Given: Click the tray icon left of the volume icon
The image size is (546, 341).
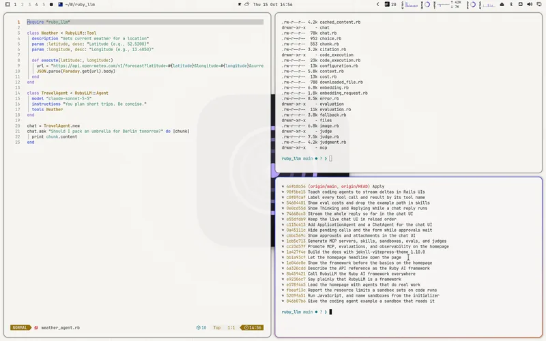Looking at the screenshot, I should (521, 5).
